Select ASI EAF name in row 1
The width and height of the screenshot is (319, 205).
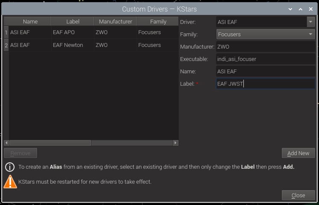[x=30, y=32]
